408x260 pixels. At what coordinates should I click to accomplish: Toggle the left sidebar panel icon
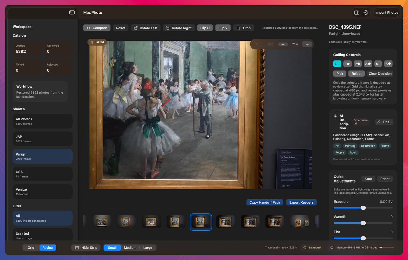click(72, 12)
